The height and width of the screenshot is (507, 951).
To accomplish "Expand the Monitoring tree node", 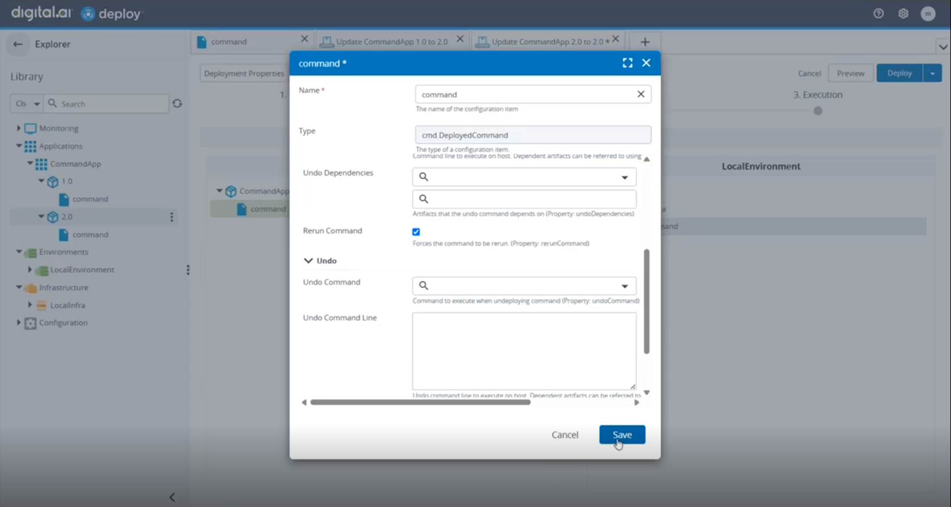I will coord(19,128).
